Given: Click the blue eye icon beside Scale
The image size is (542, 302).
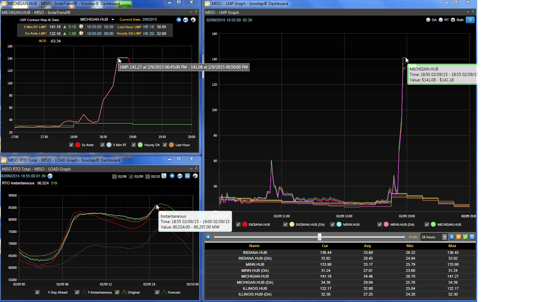Looking at the screenshot, I should 452,237.
